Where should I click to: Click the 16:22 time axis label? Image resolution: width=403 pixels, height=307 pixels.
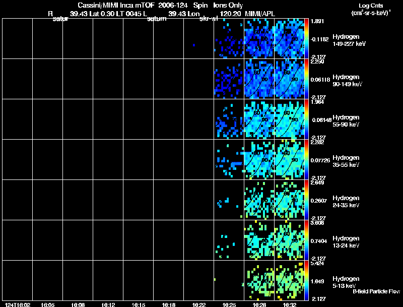pyautogui.click(x=199, y=304)
